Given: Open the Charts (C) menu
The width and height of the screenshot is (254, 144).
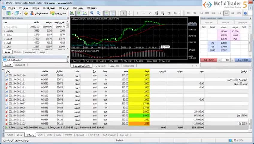Looking at the screenshot, I should 49,8.
